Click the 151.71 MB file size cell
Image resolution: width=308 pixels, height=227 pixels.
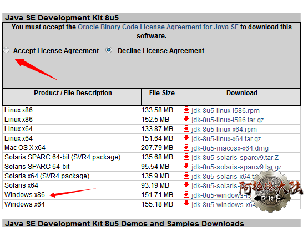(x=157, y=195)
